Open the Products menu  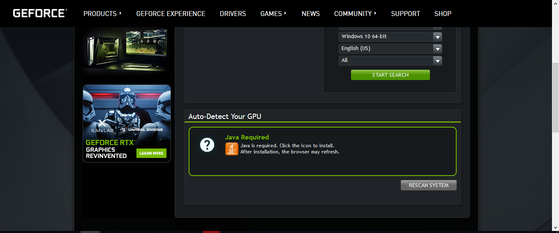coord(102,14)
